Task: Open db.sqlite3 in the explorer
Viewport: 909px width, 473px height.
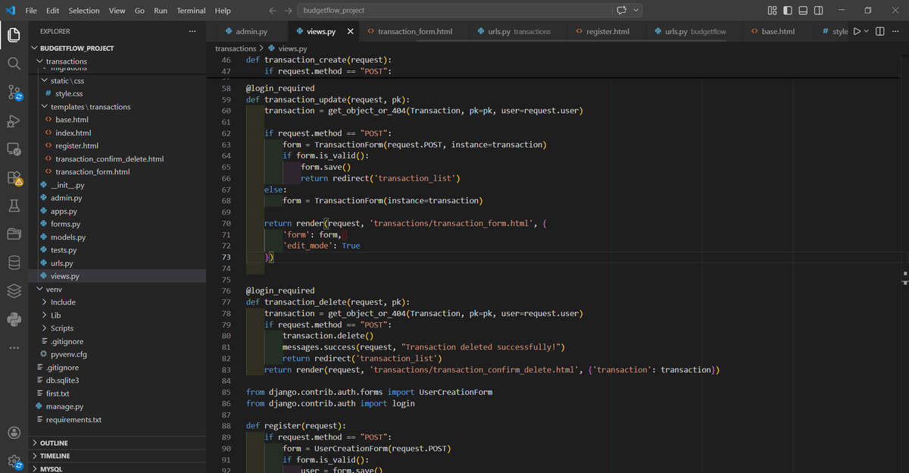Action: (x=62, y=381)
